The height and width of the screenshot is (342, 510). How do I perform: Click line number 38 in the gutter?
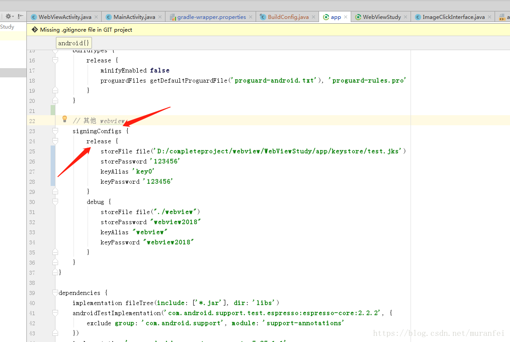[32, 283]
